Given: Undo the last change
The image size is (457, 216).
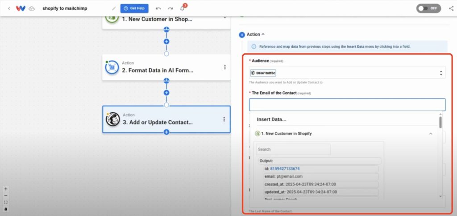Looking at the screenshot, I should (x=158, y=8).
